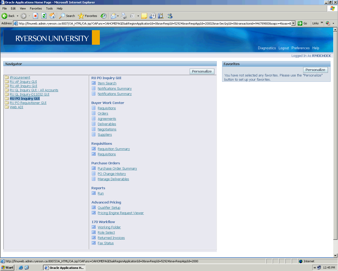Open the RU AP Inquiry GUI folder
The image size is (338, 271).
point(23,82)
